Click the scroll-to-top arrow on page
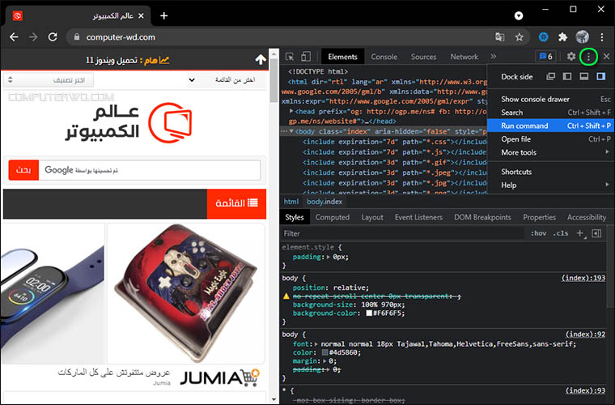The height and width of the screenshot is (405, 615). [261, 60]
